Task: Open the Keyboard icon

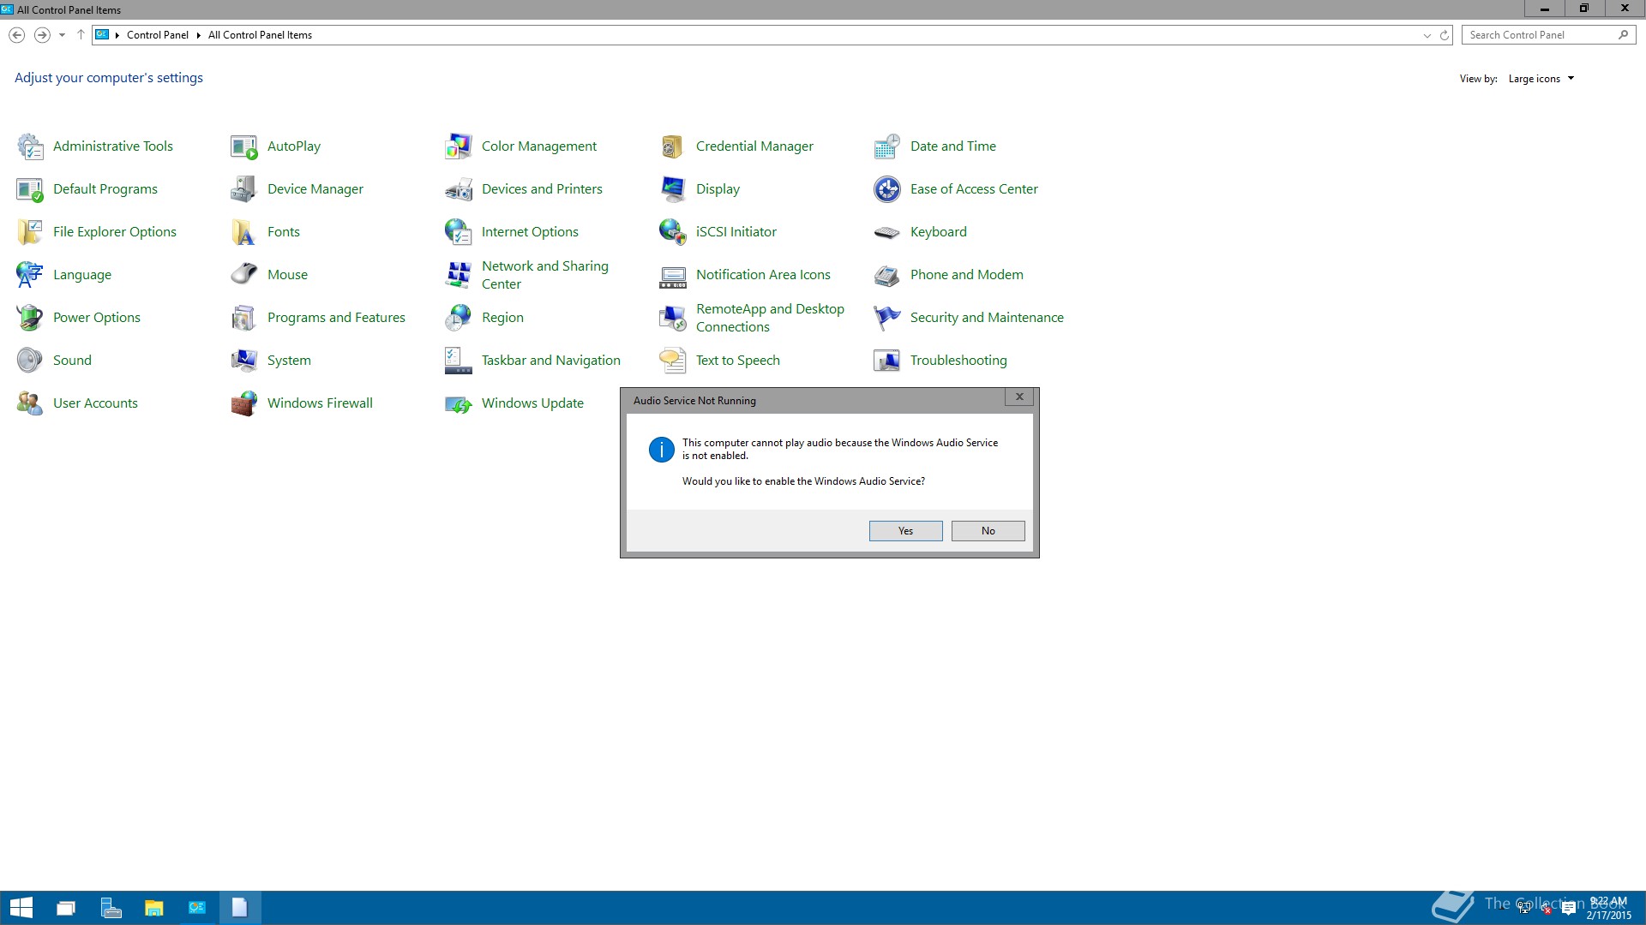Action: tap(887, 232)
